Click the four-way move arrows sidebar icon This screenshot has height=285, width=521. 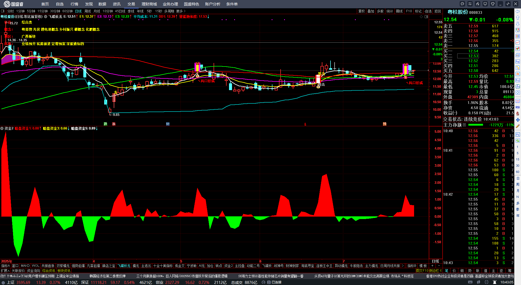[x=518, y=120]
